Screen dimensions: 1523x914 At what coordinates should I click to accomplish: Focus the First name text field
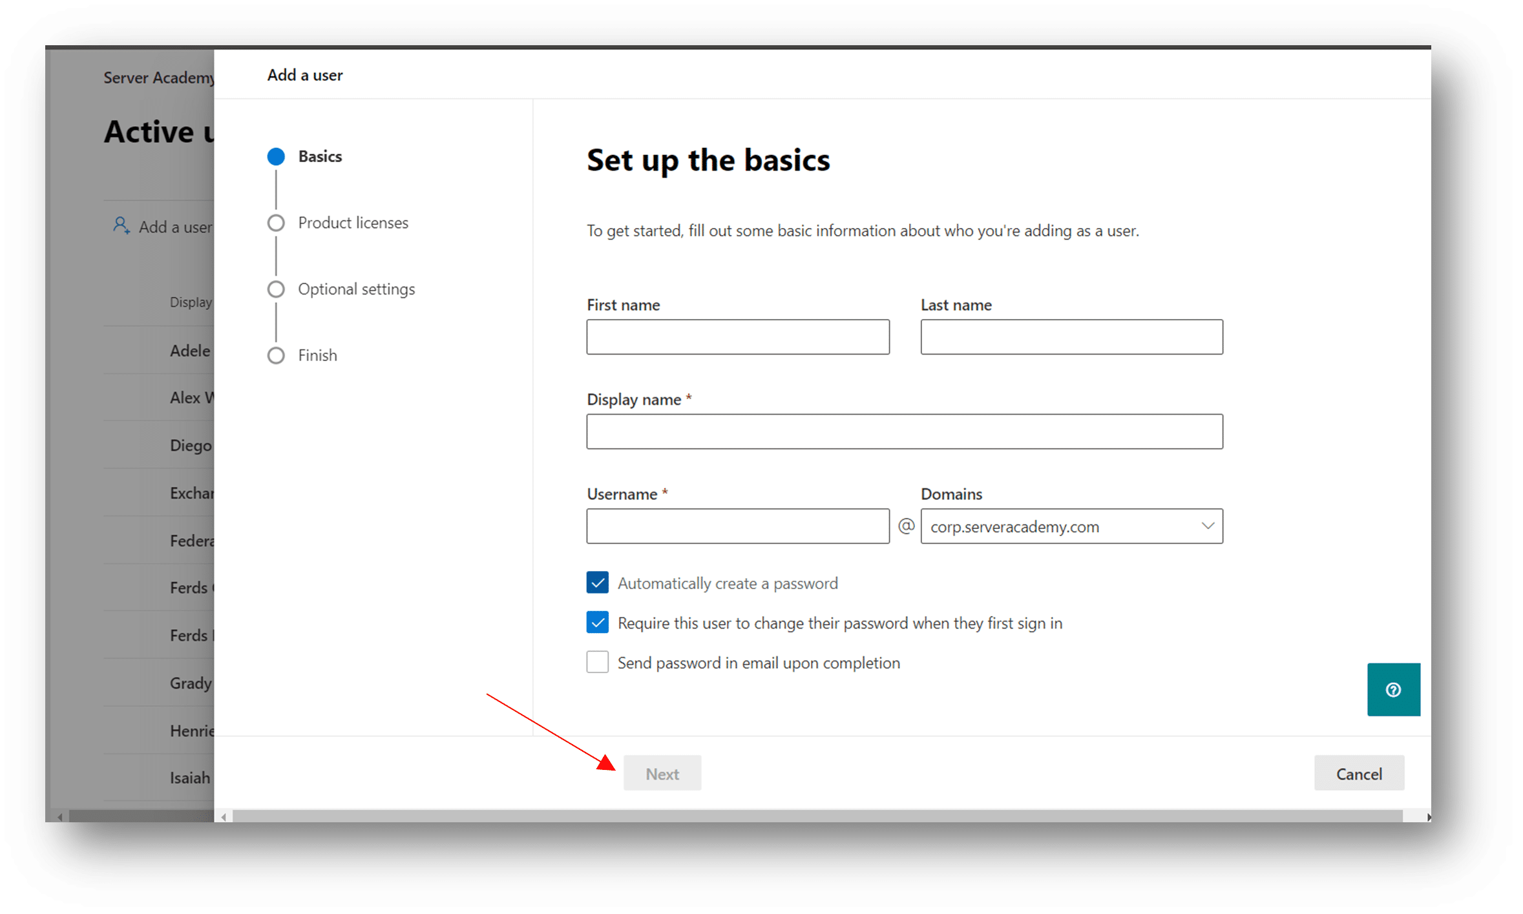pos(737,337)
